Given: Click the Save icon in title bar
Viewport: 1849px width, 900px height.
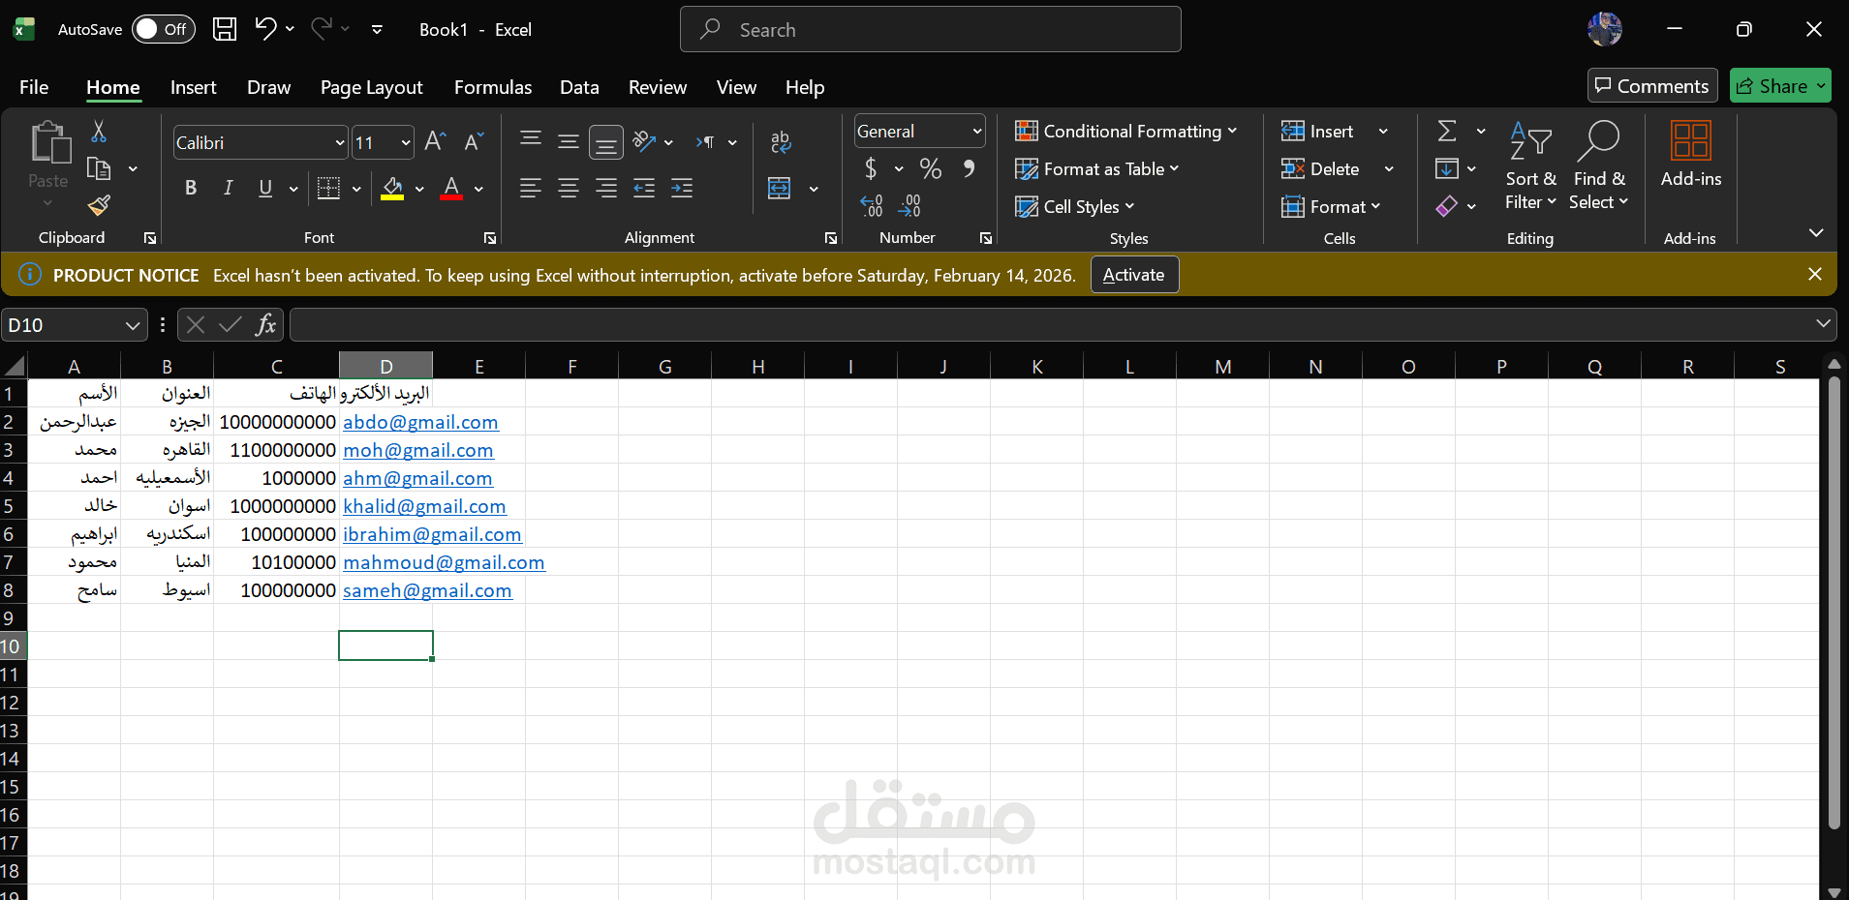Looking at the screenshot, I should [225, 29].
